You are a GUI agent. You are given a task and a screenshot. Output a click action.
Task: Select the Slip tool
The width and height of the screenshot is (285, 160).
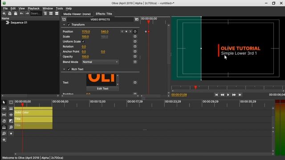[x=4, y=115]
